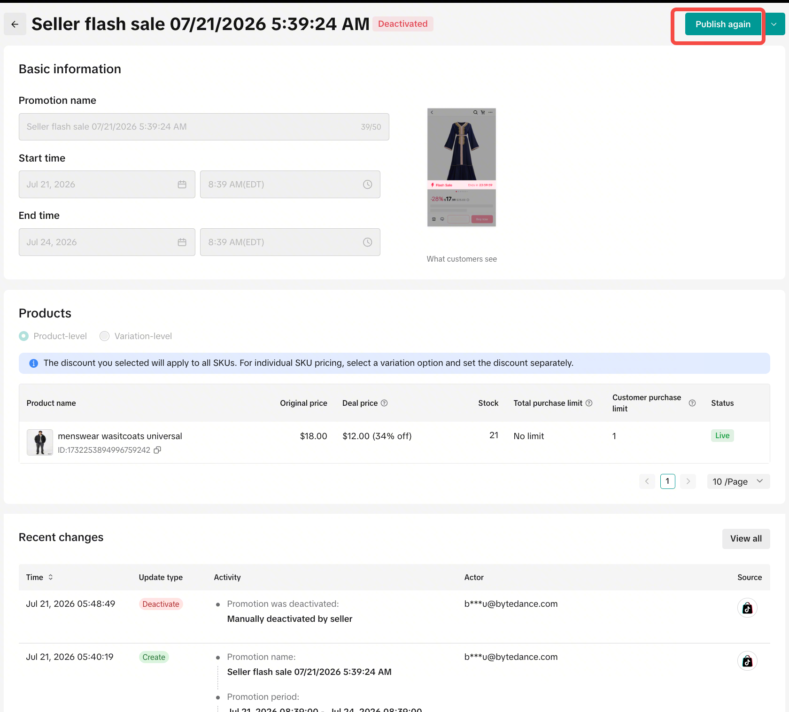Click the Deal price help icon
The image size is (789, 712).
tap(384, 403)
